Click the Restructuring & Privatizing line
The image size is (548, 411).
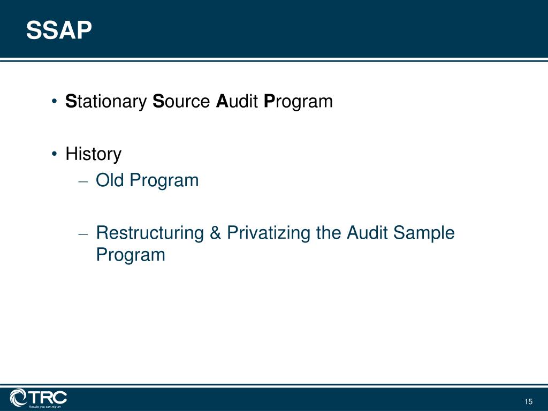[x=276, y=233]
